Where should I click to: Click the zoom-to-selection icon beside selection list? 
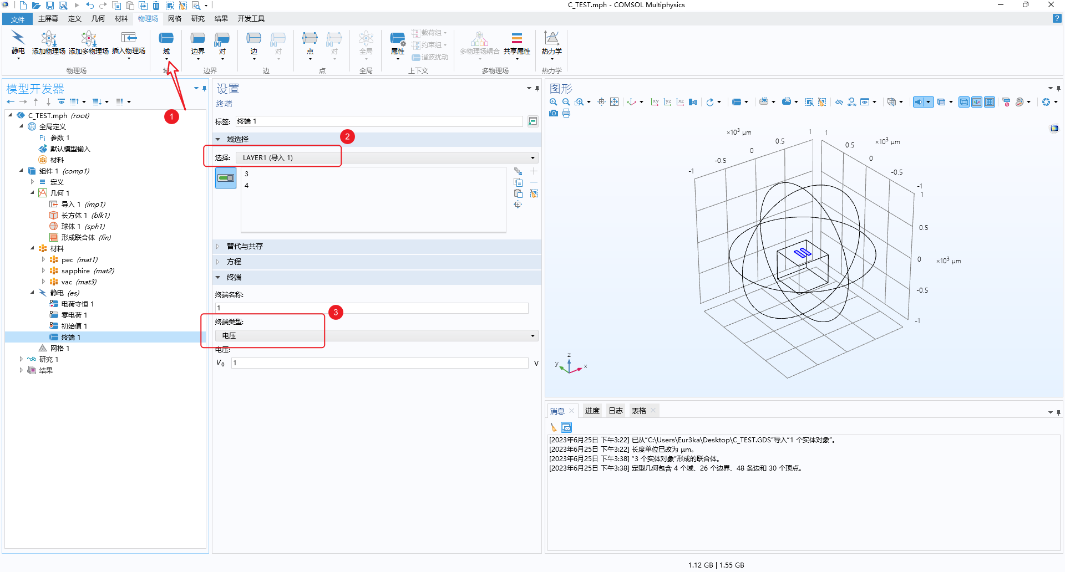click(x=518, y=205)
